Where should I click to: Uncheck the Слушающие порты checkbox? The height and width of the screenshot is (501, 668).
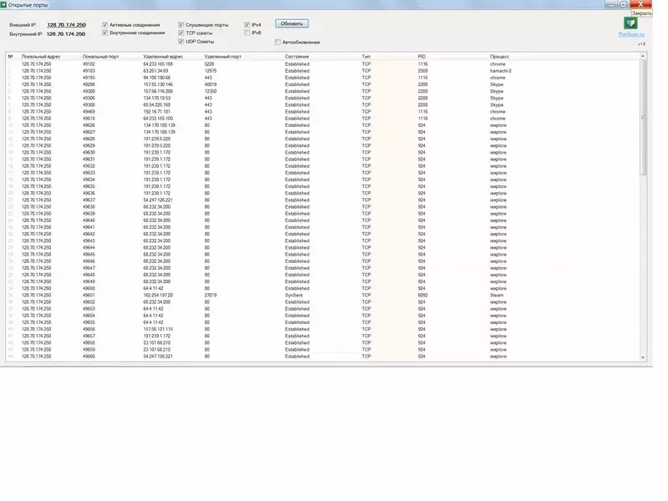[181, 25]
